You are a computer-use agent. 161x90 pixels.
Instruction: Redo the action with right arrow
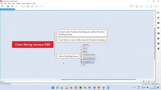(16, 6)
